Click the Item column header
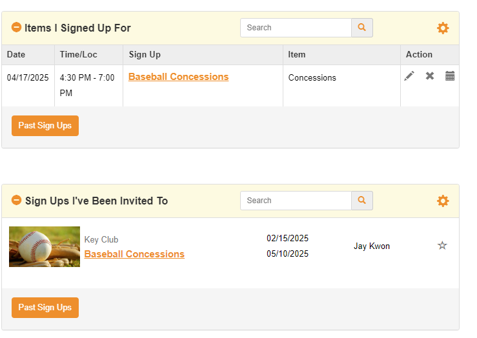477x338 pixels. pos(297,55)
